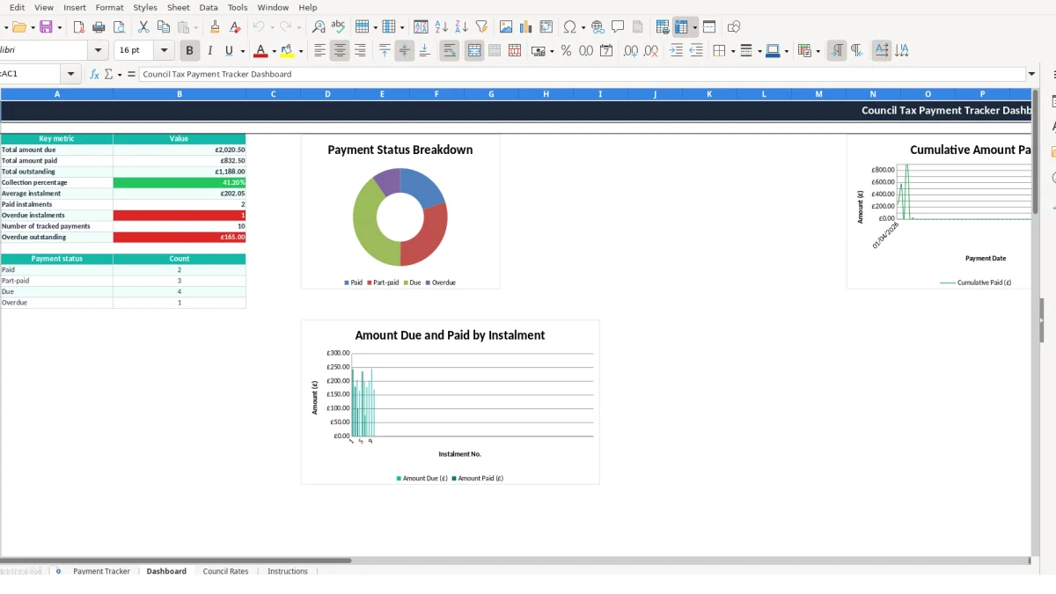This screenshot has width=1056, height=594.
Task: Toggle Wrap Text
Action: [450, 51]
